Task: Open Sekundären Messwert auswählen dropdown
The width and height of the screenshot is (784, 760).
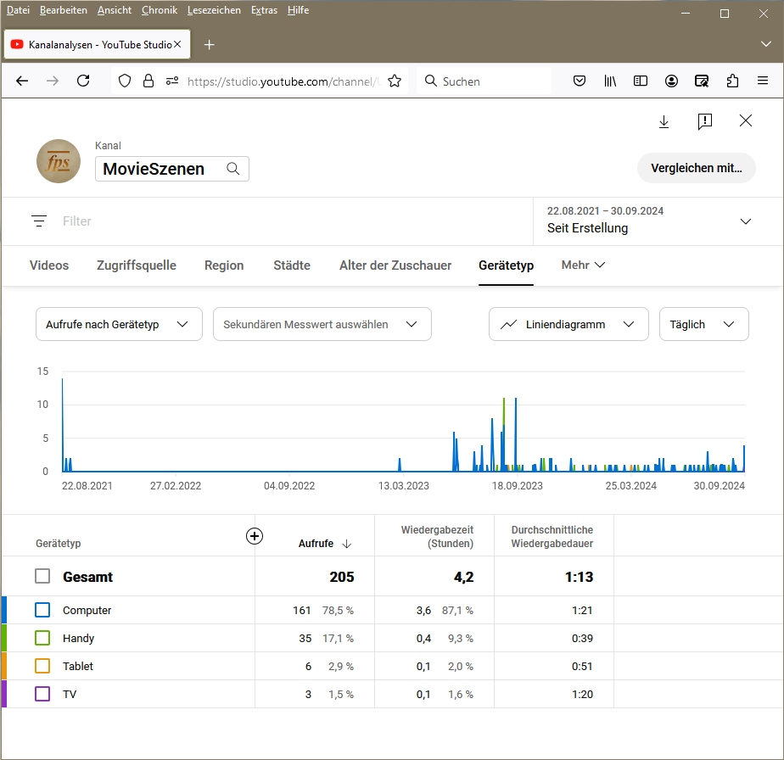Action: [x=322, y=324]
